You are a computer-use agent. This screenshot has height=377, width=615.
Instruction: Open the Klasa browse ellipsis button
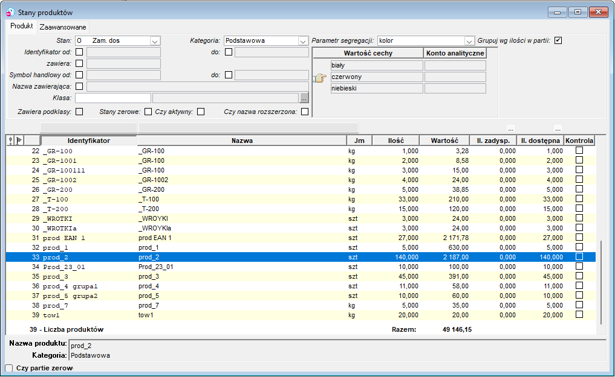click(304, 98)
